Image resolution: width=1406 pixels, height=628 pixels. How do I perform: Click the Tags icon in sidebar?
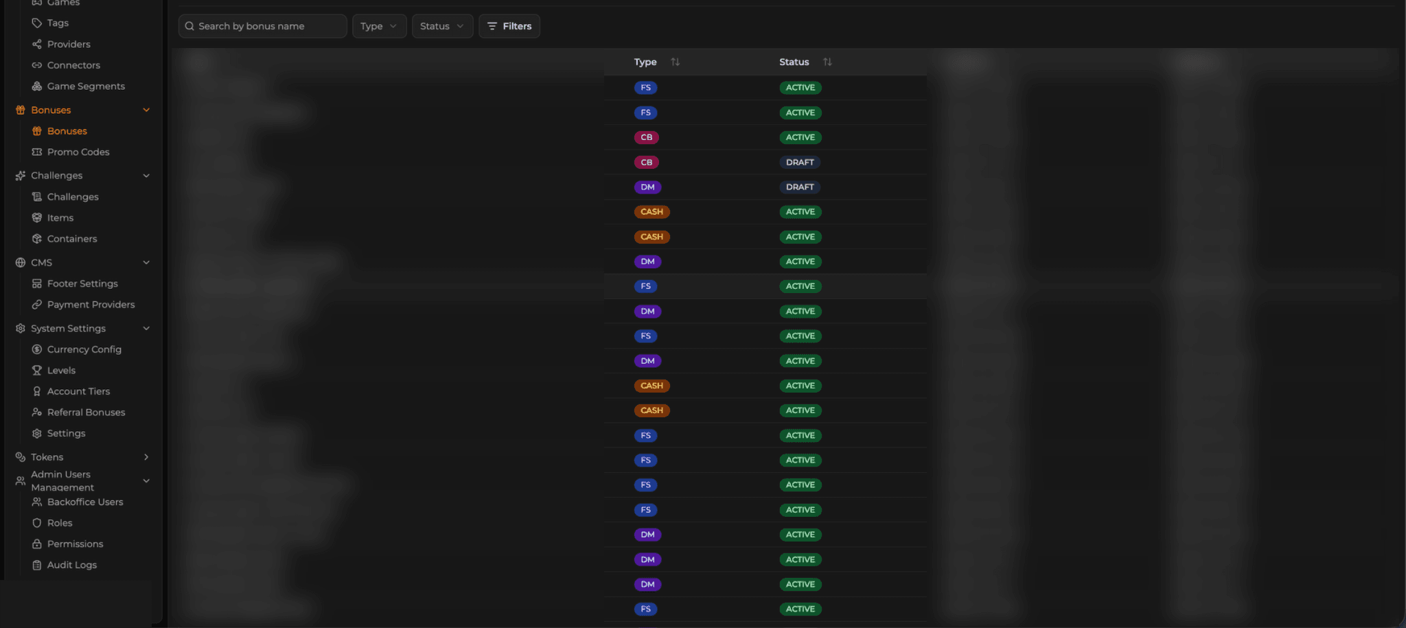tap(37, 23)
